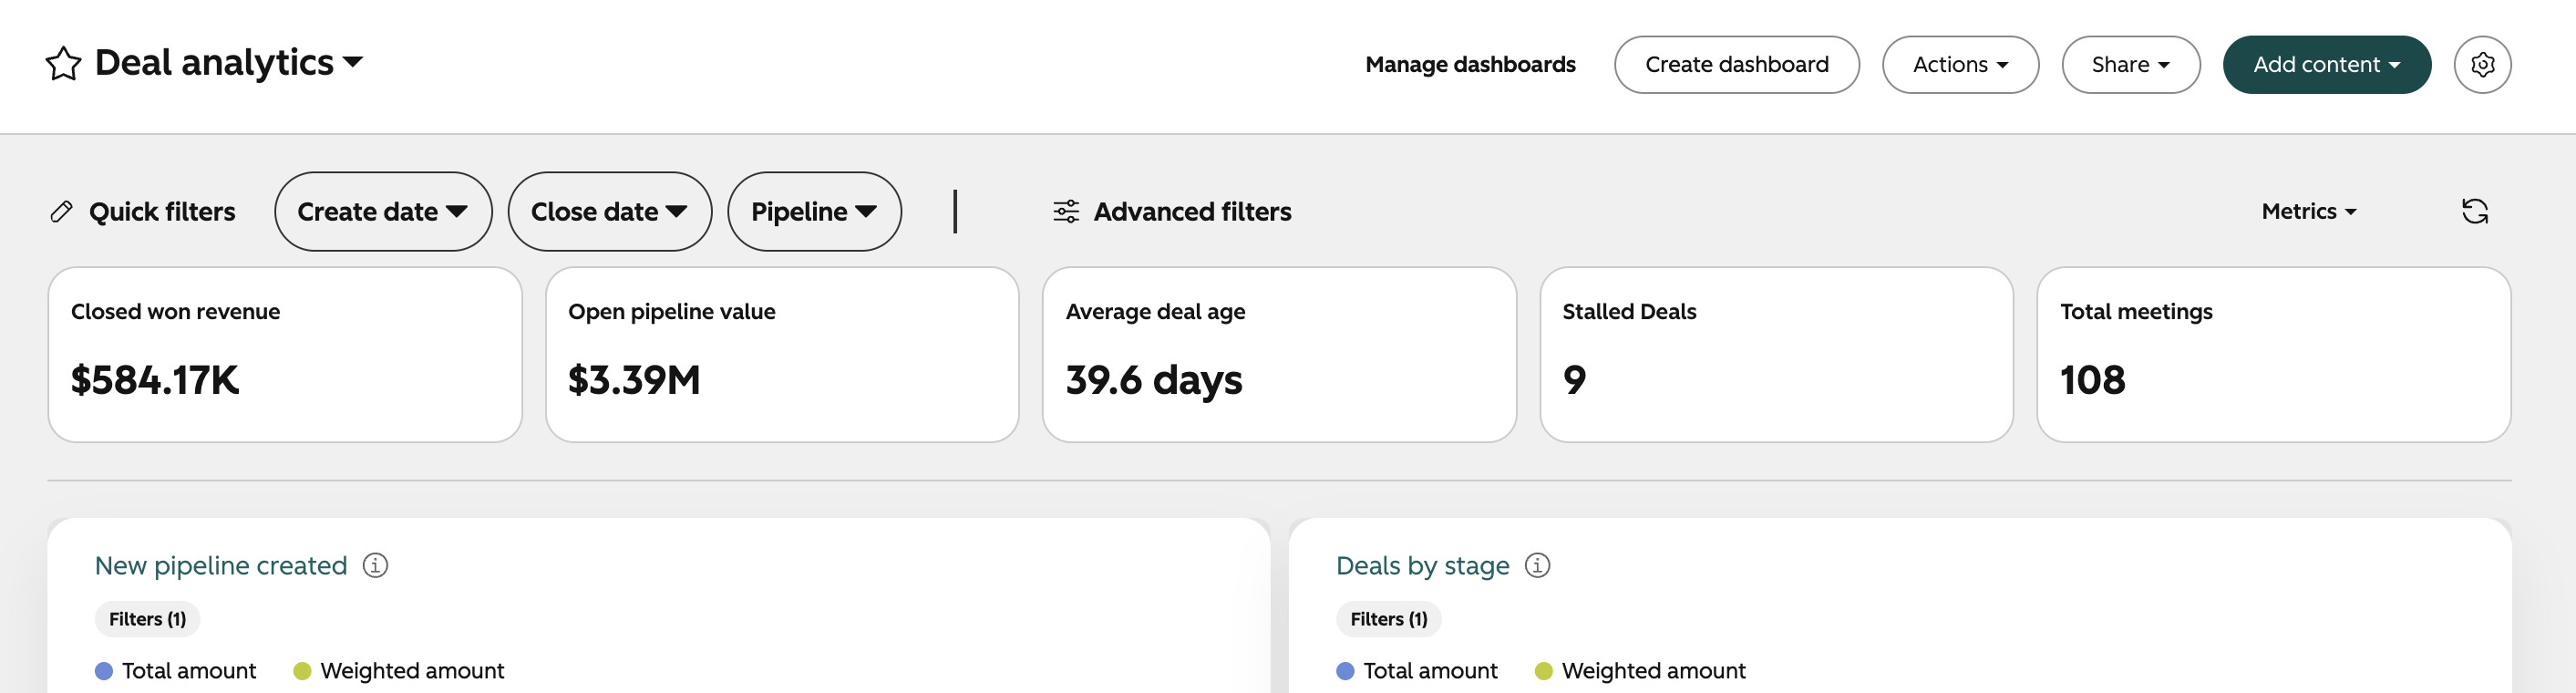Click the Create dashboard button
This screenshot has width=2576, height=693.
[x=1736, y=65]
